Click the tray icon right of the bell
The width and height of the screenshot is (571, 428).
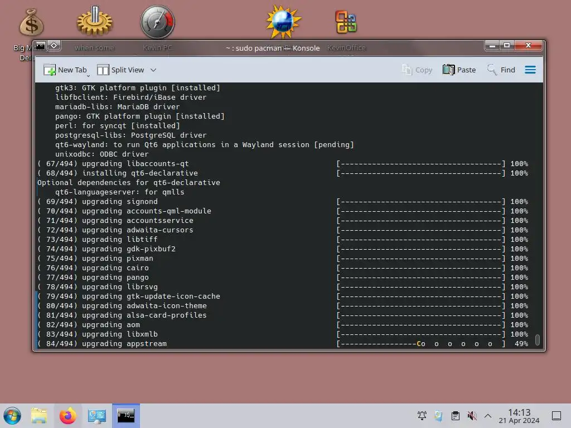(438, 416)
